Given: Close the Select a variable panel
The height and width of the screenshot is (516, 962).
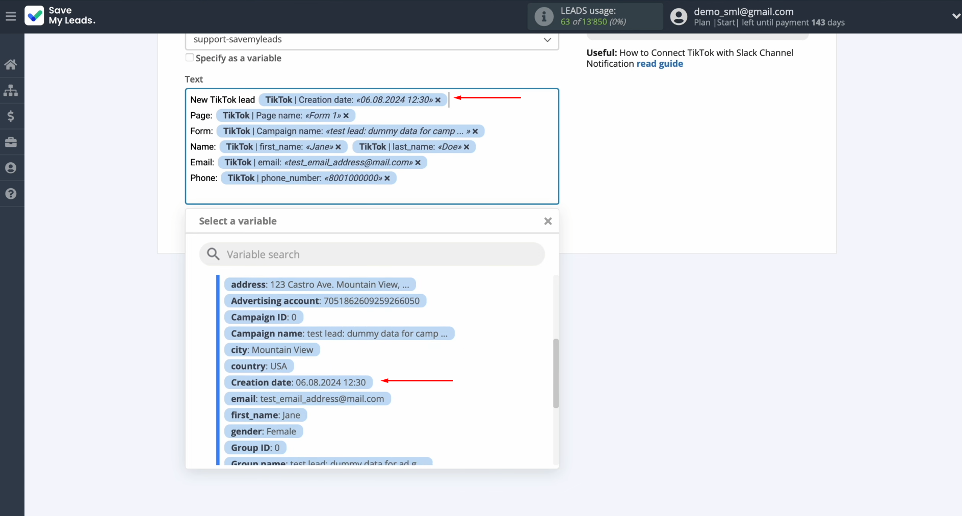Looking at the screenshot, I should coord(548,221).
